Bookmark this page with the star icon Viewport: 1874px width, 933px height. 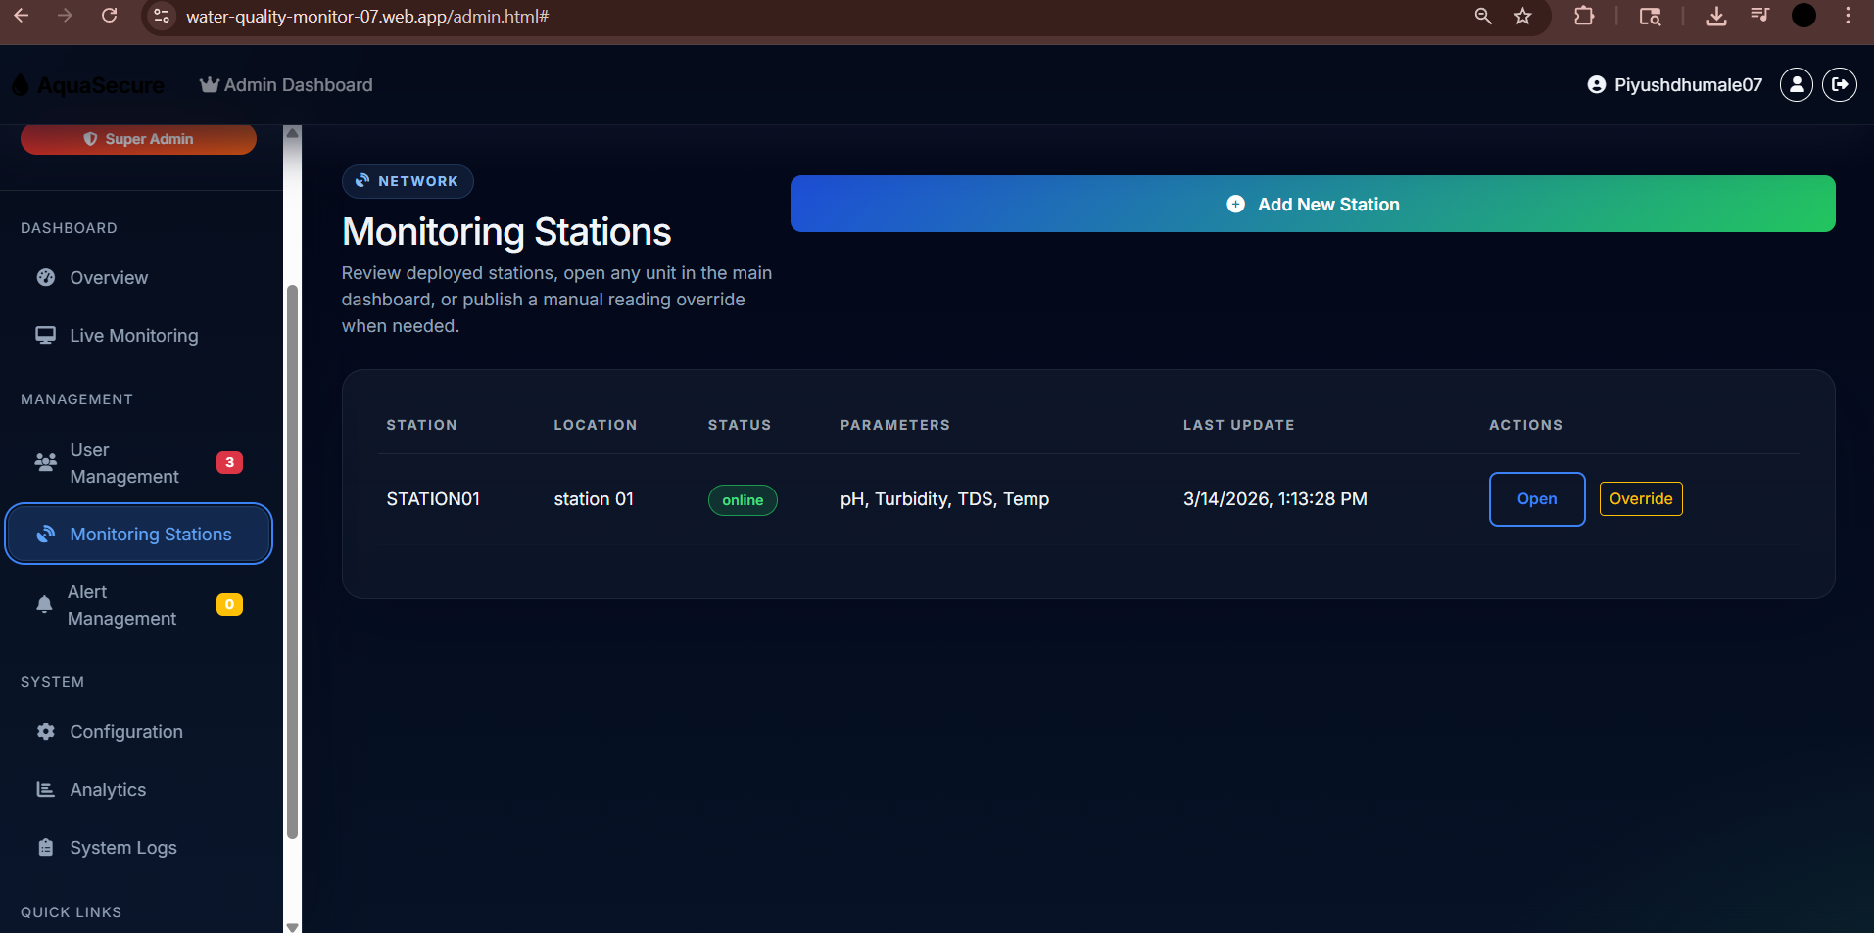pos(1522,16)
